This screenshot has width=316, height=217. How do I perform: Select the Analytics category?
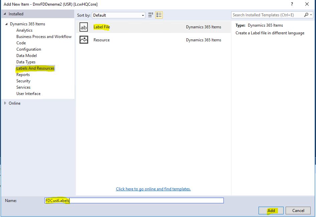pyautogui.click(x=24, y=30)
